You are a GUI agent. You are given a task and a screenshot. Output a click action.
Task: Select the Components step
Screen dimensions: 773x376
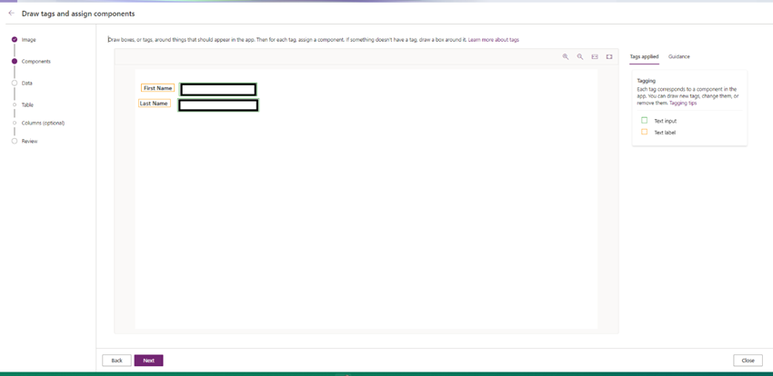tap(36, 62)
